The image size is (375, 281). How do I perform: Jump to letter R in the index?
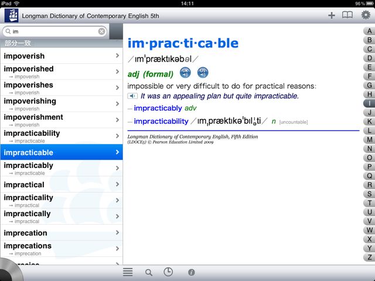tap(369, 185)
